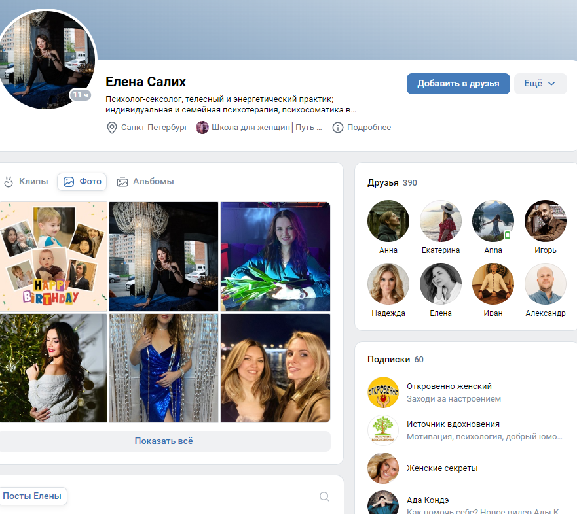Screen dimensions: 577x514
Task: Open friend Игорь's profile avatar
Action: (546, 221)
